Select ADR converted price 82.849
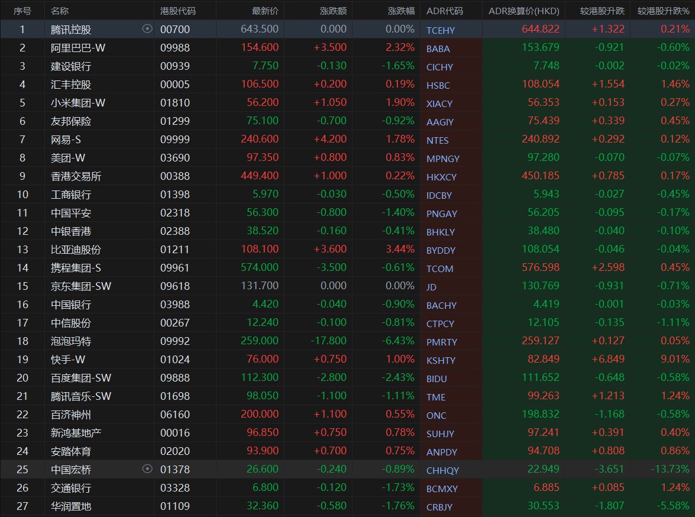 [x=544, y=358]
